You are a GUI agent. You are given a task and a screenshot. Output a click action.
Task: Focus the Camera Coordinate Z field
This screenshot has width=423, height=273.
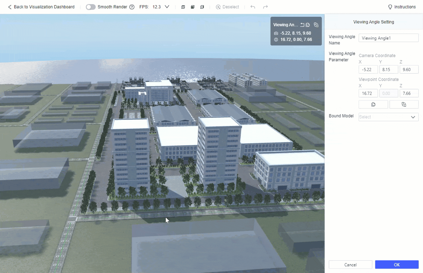coord(409,70)
